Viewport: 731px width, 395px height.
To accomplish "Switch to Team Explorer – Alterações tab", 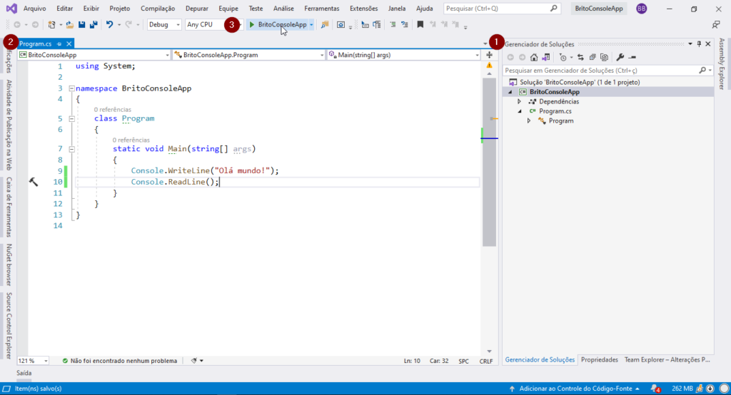I will pos(667,359).
